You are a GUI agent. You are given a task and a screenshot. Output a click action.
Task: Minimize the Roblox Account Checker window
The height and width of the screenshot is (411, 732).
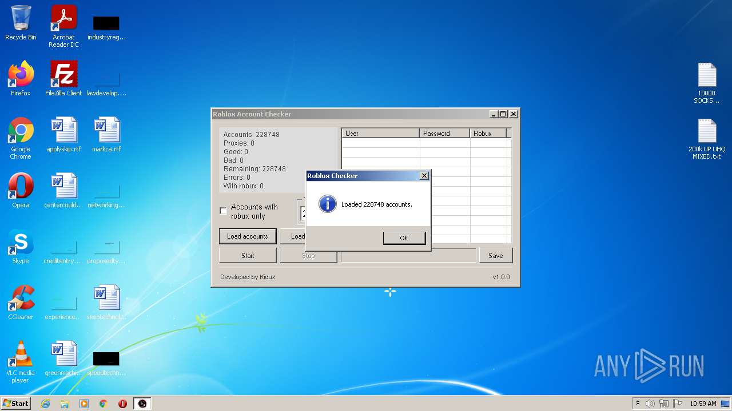tap(494, 114)
